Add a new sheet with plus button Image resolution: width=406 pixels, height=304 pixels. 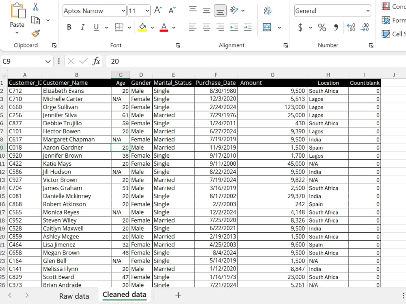tap(178, 295)
